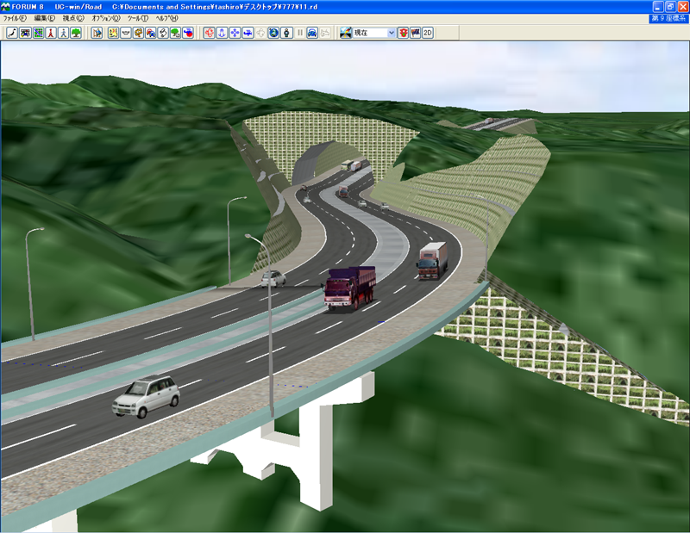Image resolution: width=690 pixels, height=533 pixels.
Task: Open the 現在 dropdown list
Action: tap(392, 33)
